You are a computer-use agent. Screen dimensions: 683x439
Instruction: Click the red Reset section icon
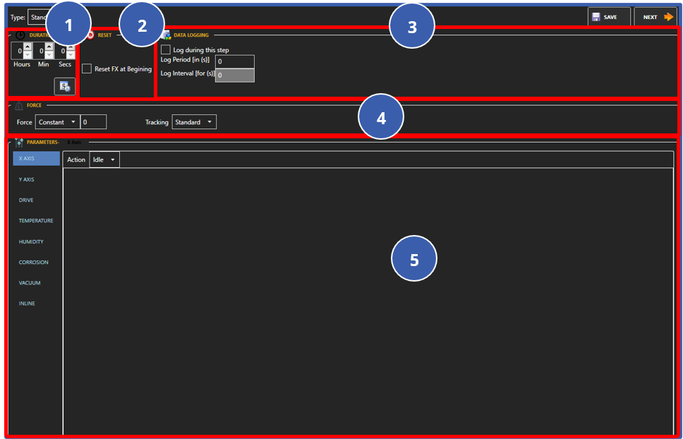pyautogui.click(x=90, y=36)
